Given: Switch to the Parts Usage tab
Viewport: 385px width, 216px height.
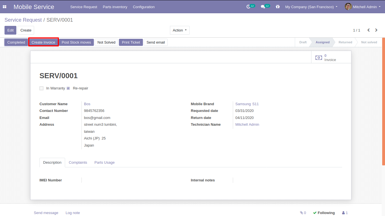Looking at the screenshot, I should [x=105, y=163].
